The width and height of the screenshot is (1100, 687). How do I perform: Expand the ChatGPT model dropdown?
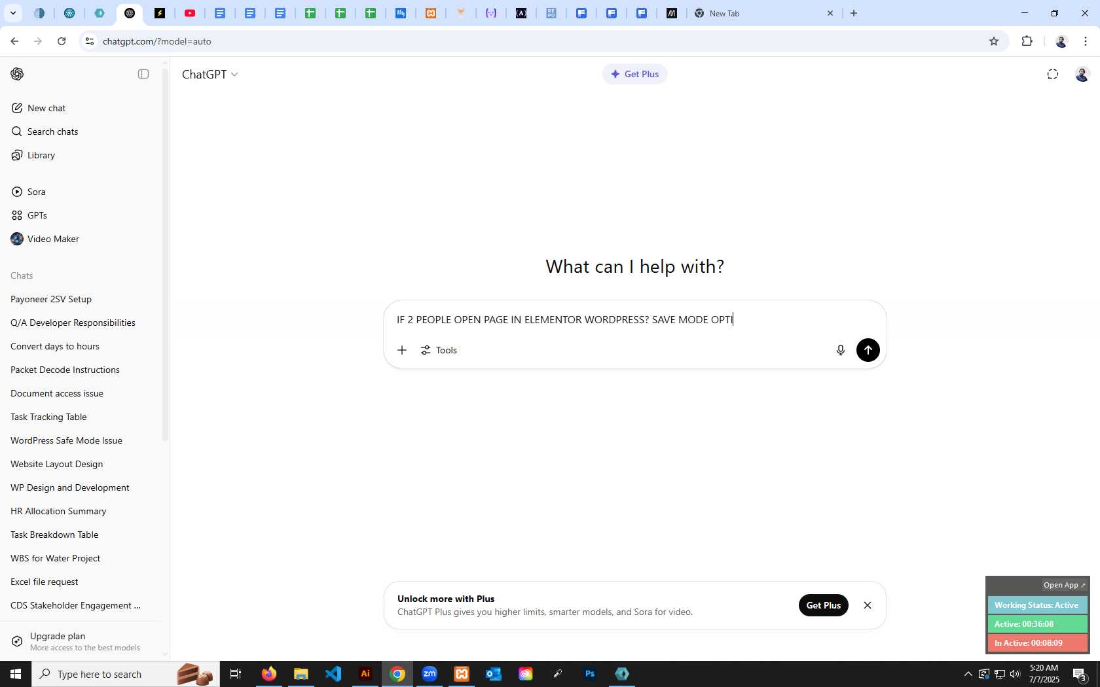click(210, 75)
